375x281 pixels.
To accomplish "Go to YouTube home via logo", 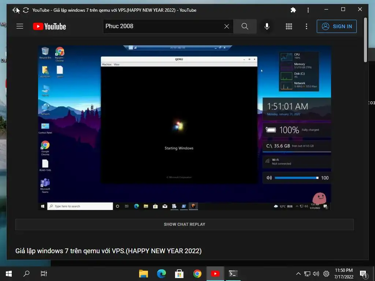I will [49, 26].
